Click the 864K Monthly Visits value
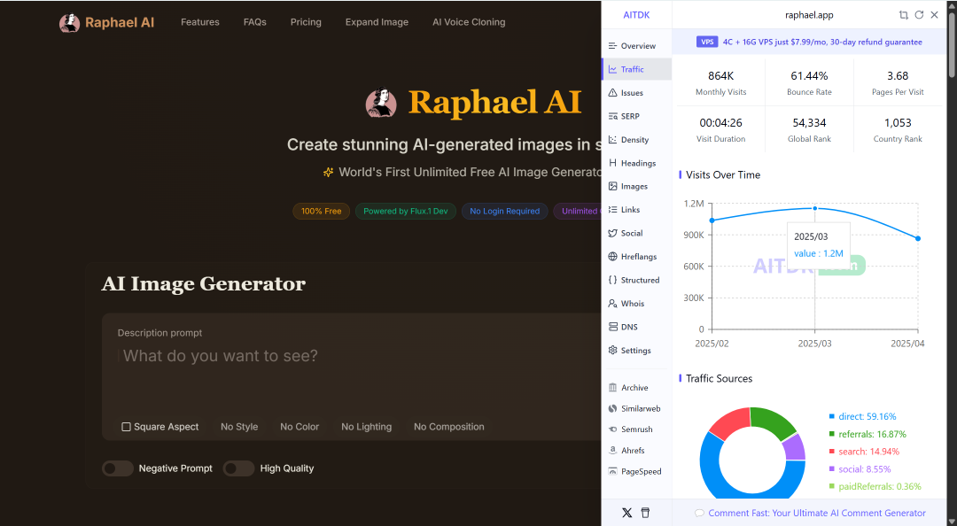 (720, 75)
